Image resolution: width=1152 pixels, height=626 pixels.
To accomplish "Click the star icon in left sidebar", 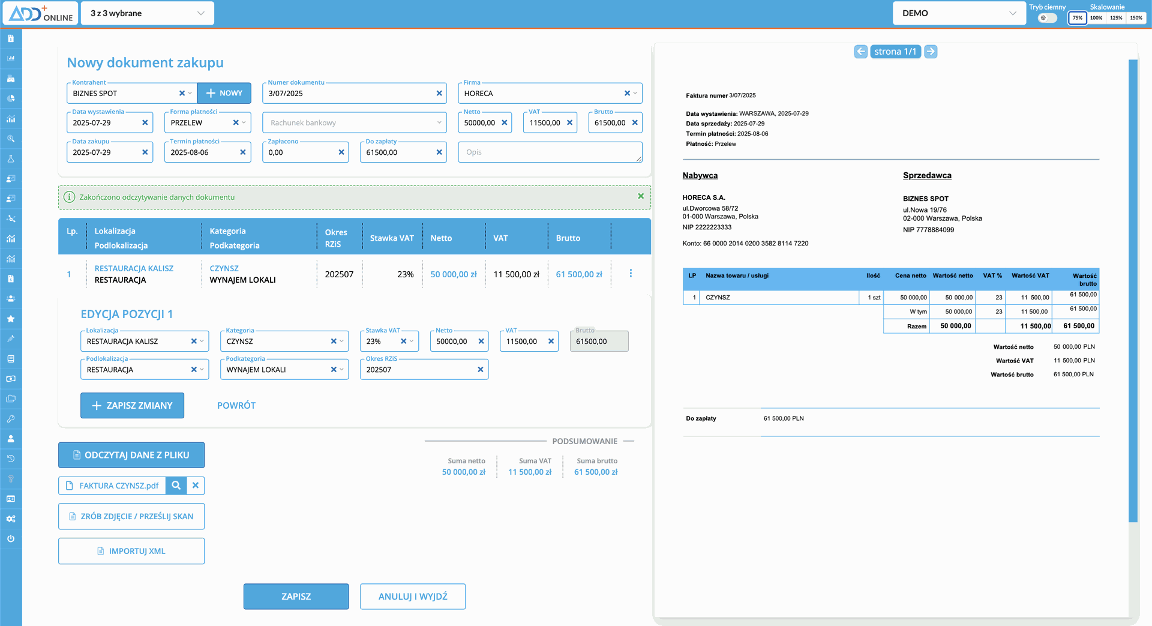I will pos(11,319).
